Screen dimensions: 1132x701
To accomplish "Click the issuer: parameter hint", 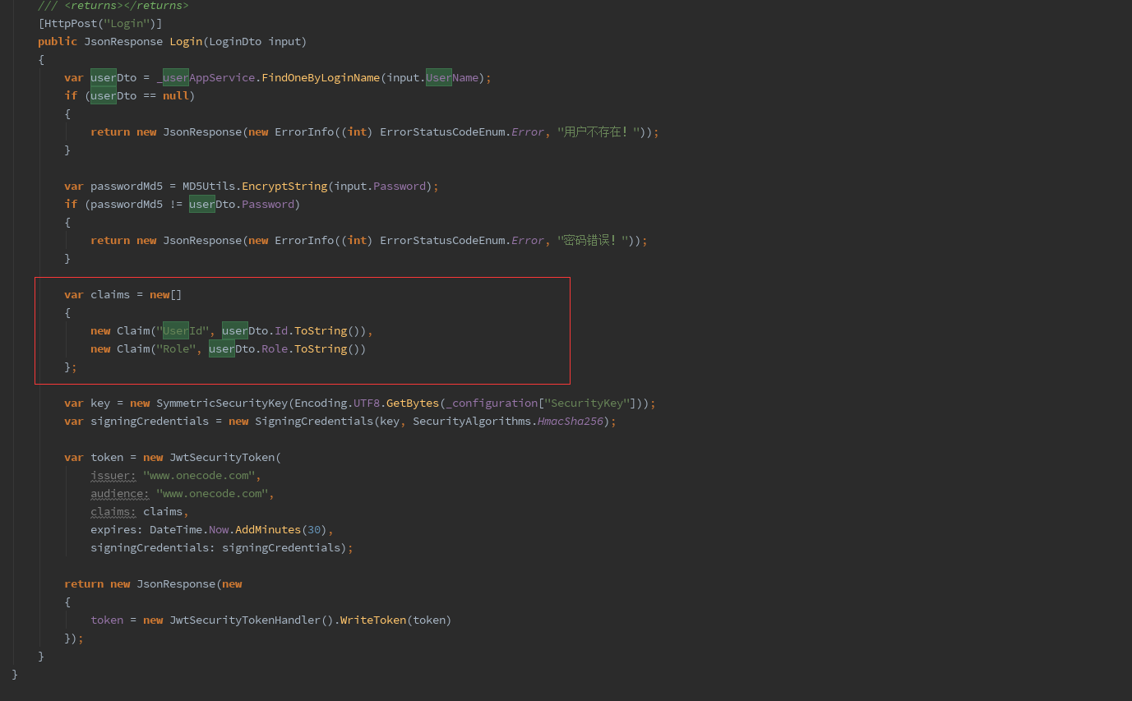I will 113,475.
